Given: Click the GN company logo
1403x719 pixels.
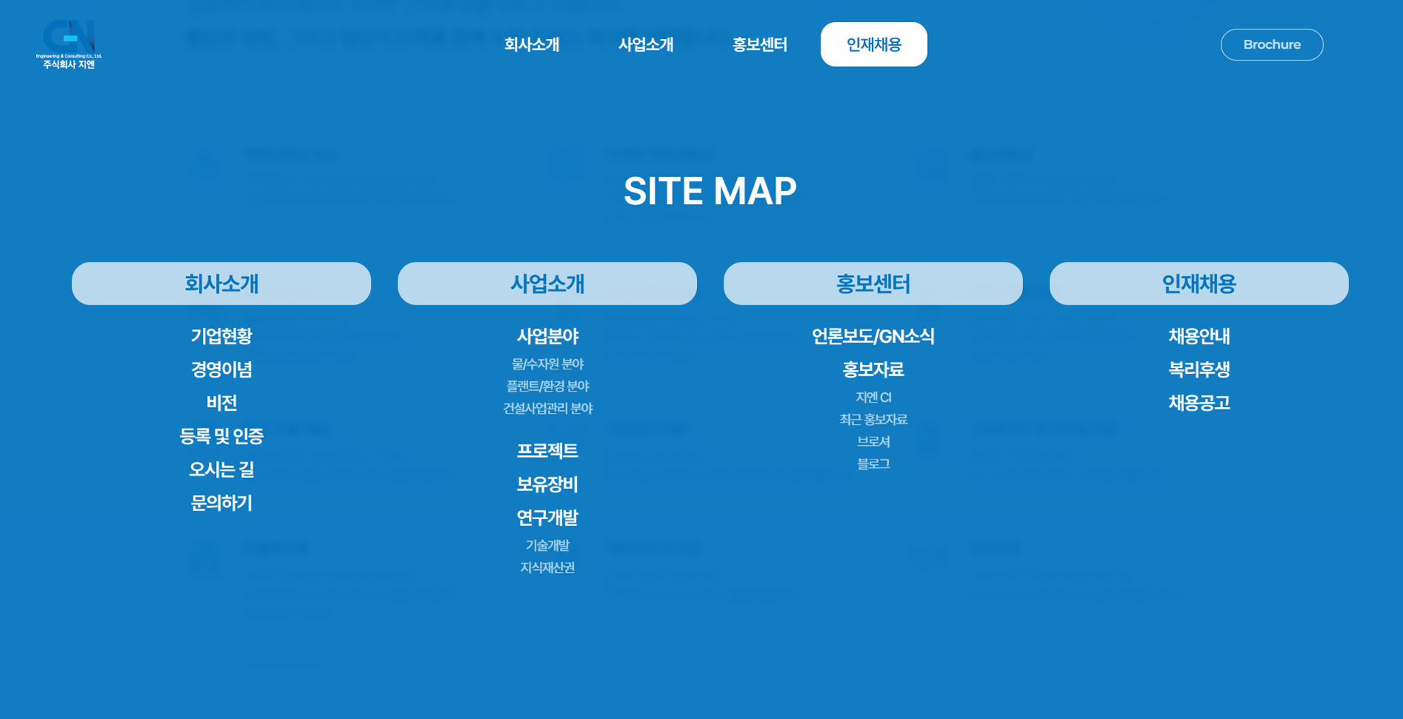Looking at the screenshot, I should click(69, 44).
